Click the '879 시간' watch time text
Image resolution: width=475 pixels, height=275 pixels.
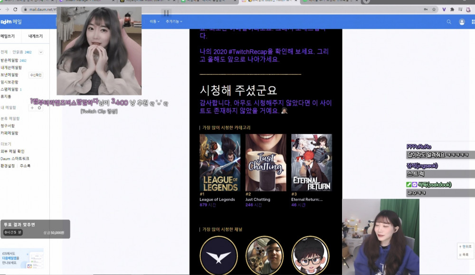208,205
